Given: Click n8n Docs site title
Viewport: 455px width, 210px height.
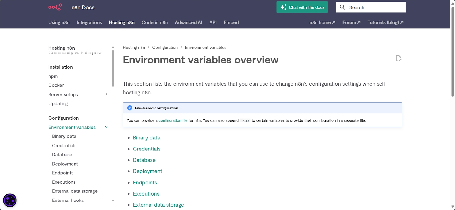Looking at the screenshot, I should 83,7.
